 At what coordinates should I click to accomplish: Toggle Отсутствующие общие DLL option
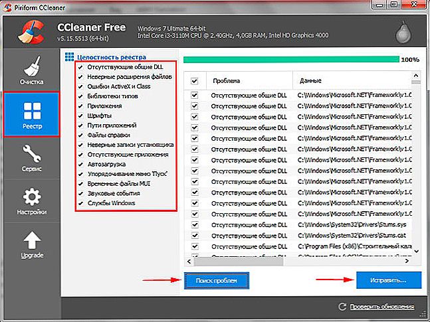click(80, 67)
